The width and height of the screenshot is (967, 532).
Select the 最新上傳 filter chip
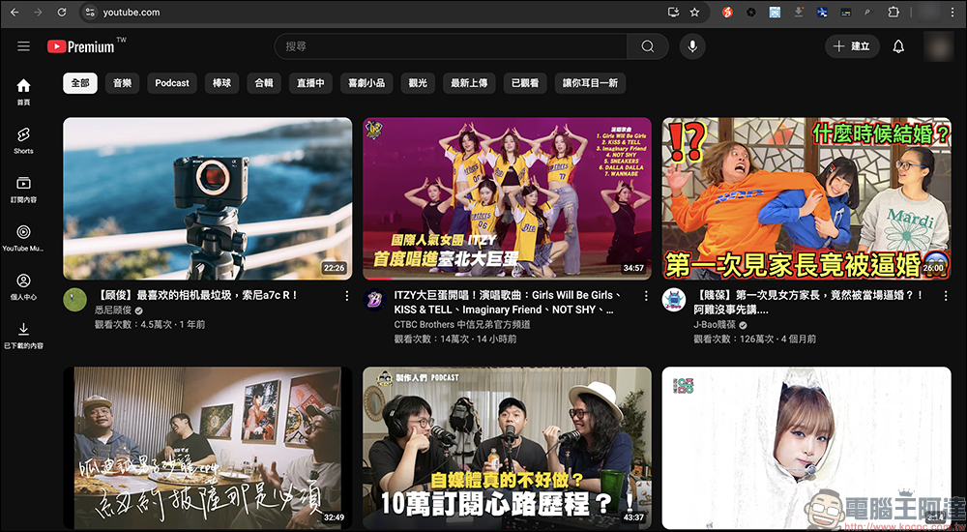tap(469, 83)
